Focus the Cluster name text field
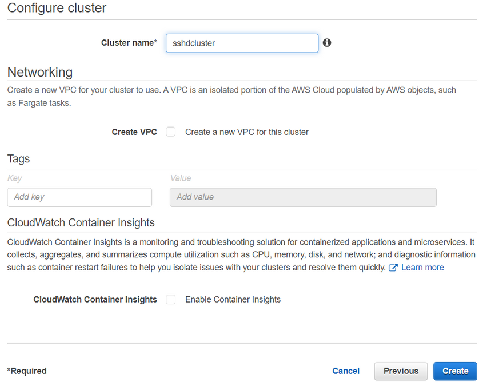The image size is (503, 390). [x=242, y=43]
